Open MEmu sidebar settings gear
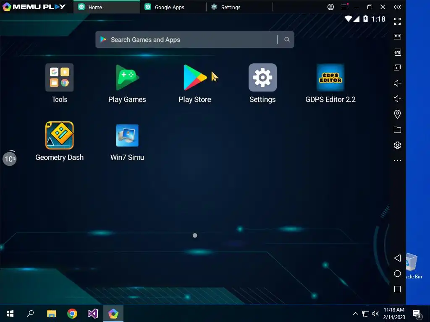The height and width of the screenshot is (322, 430). pyautogui.click(x=397, y=145)
